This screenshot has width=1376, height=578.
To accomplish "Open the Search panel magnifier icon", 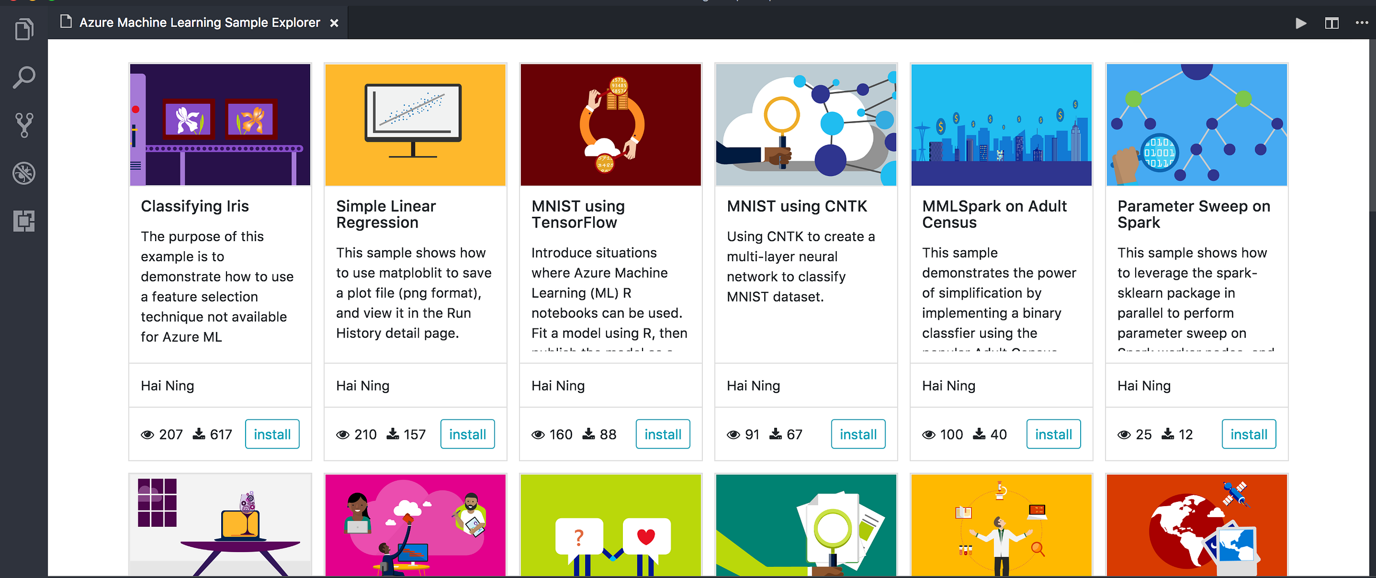I will click(23, 77).
